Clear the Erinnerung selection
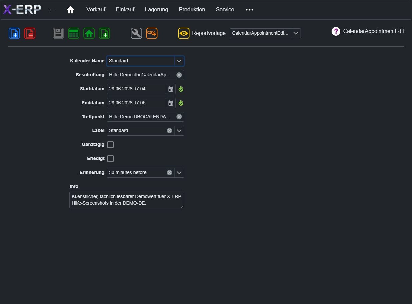The image size is (412, 304). click(169, 173)
